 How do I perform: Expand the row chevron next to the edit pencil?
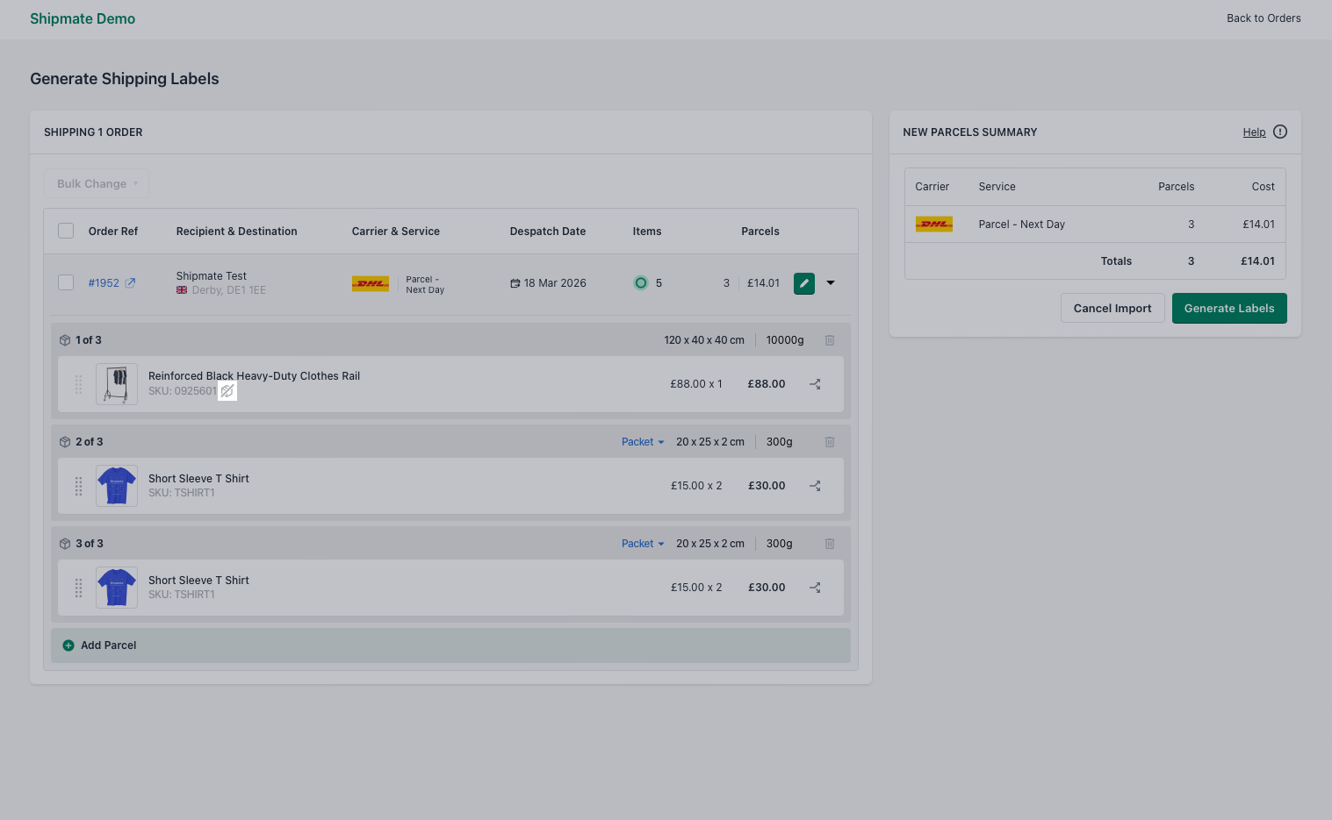[830, 282]
